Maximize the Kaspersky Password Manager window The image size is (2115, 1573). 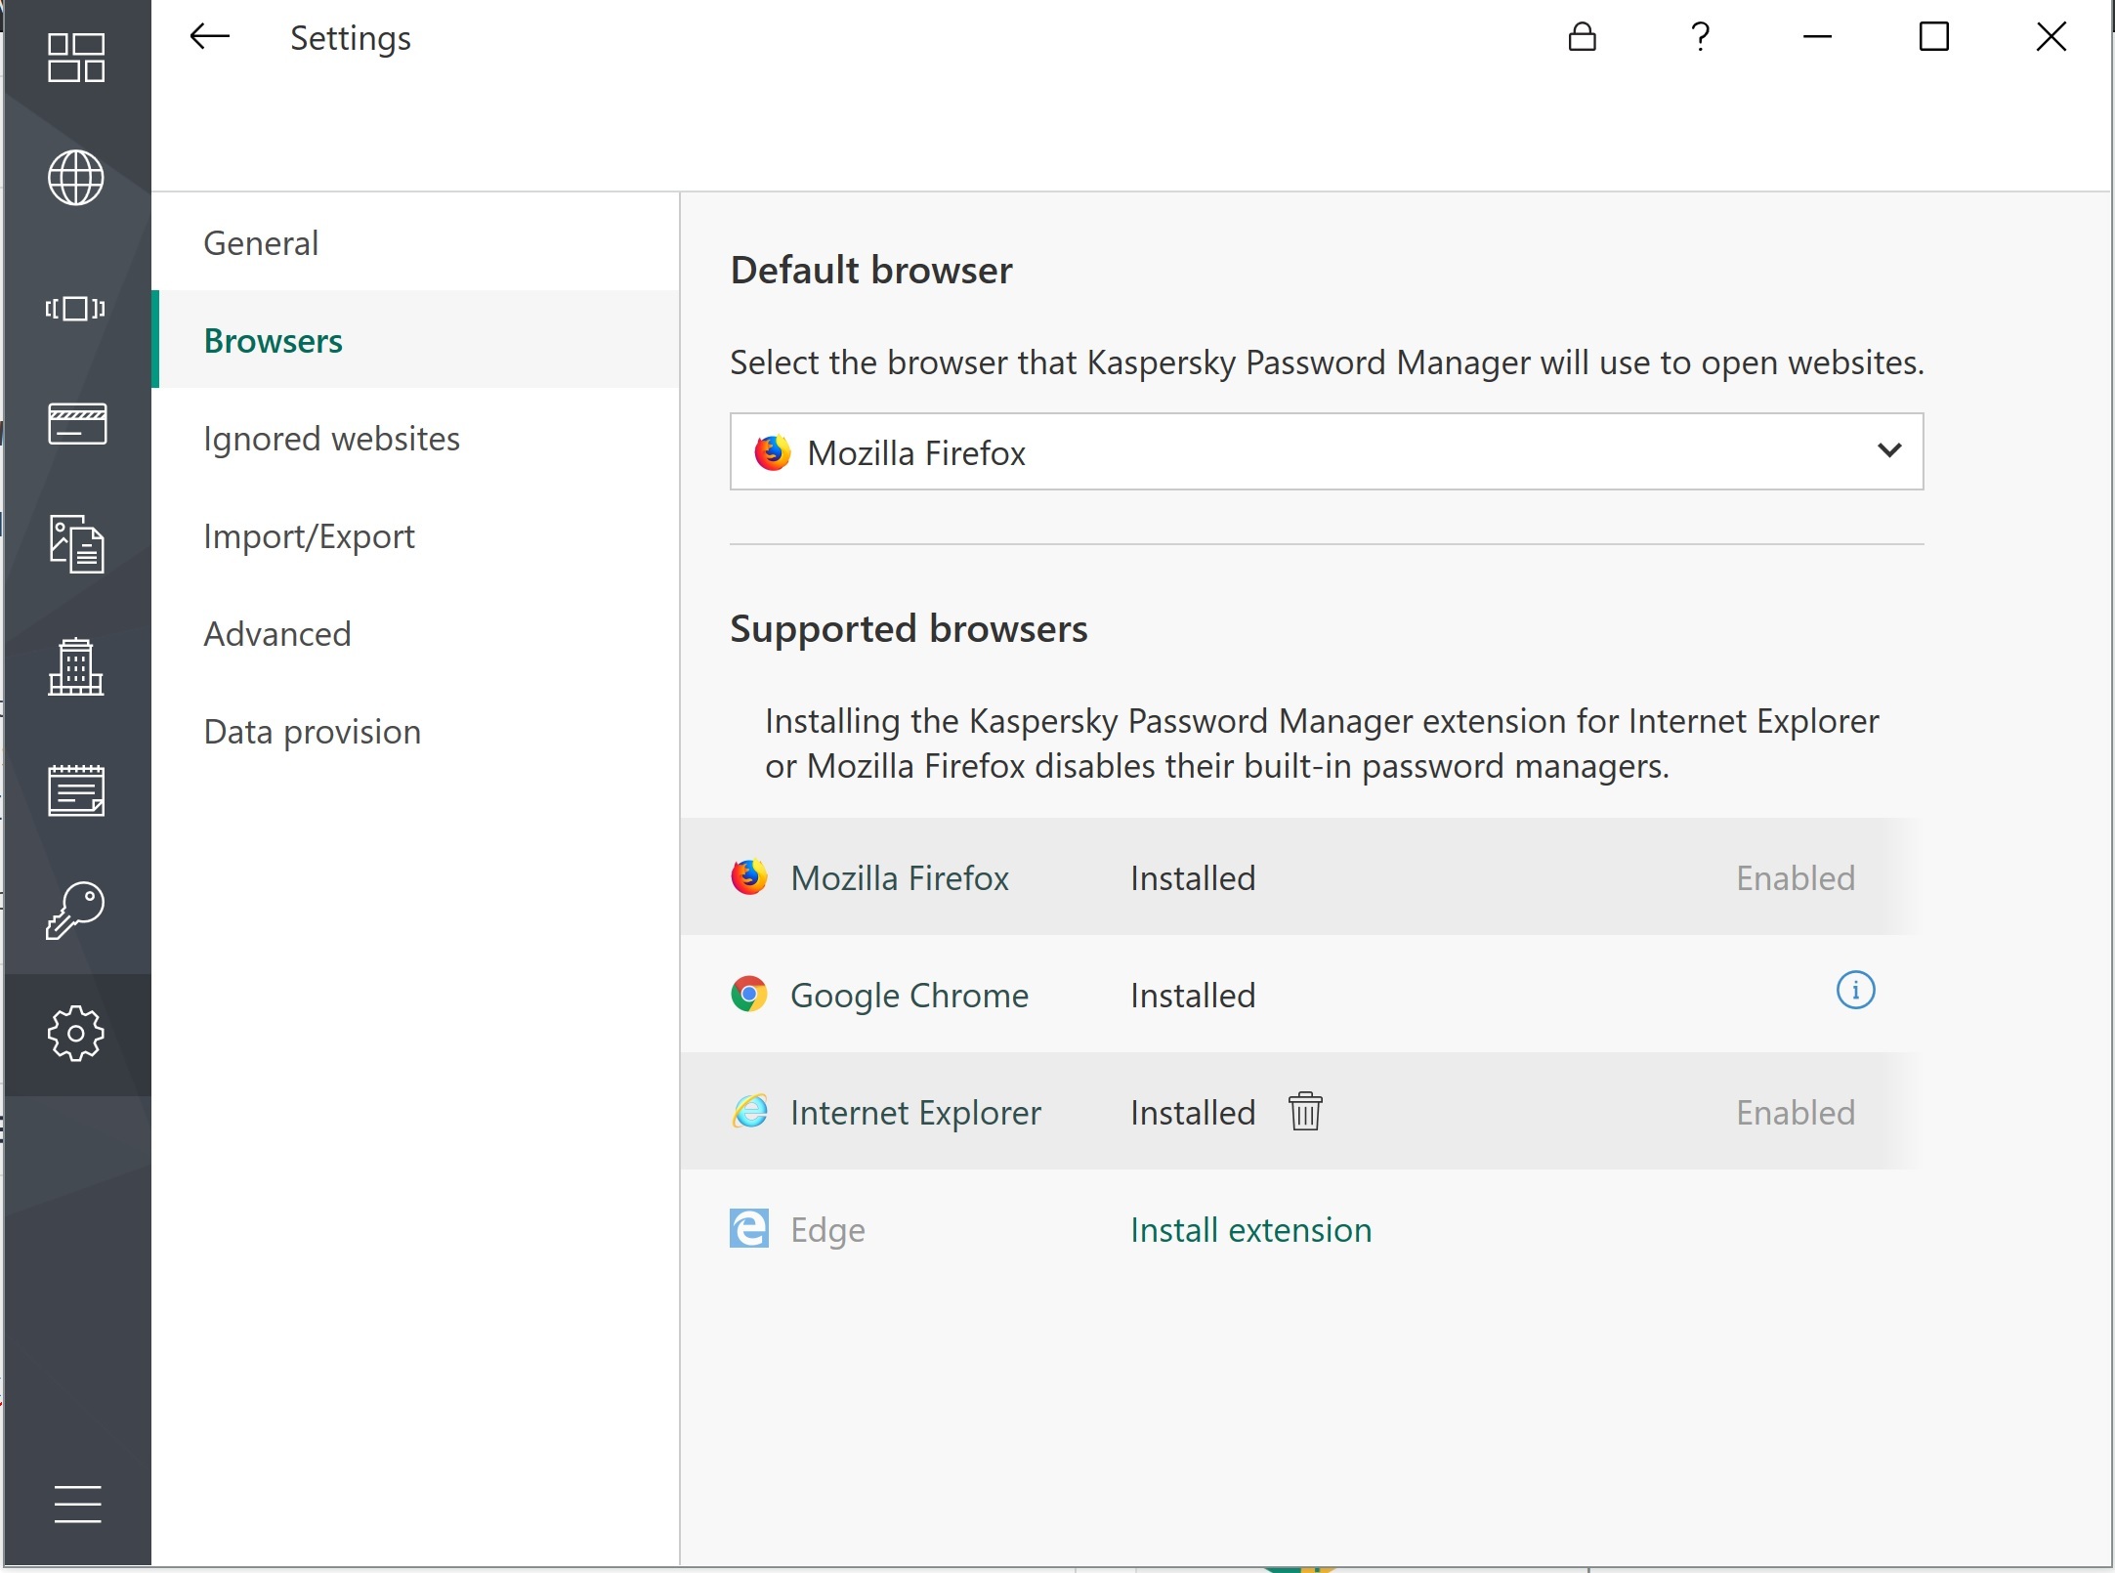1934,37
